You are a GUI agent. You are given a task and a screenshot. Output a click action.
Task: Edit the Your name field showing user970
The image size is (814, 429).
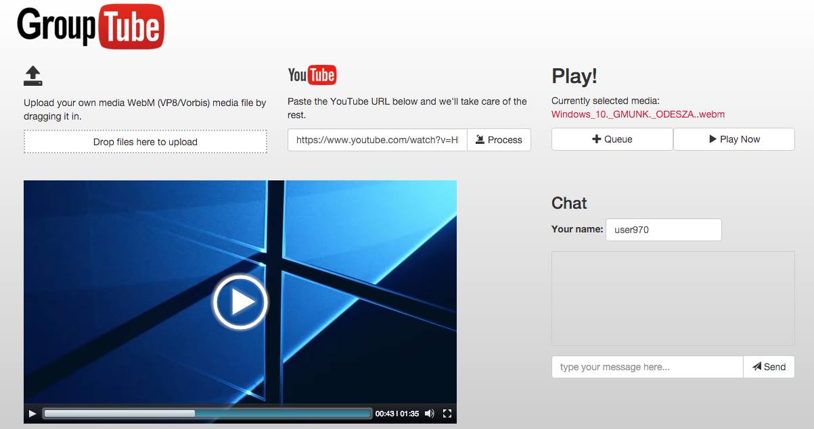pyautogui.click(x=664, y=230)
